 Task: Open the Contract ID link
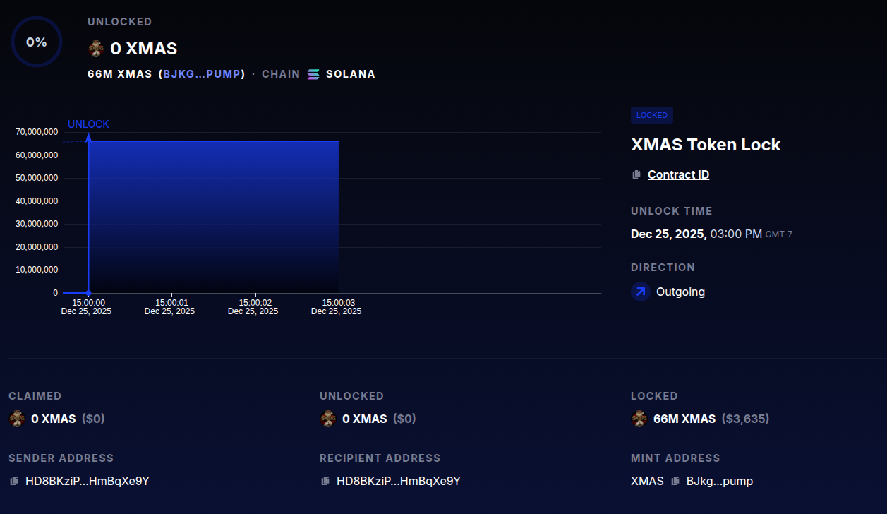[x=678, y=174]
